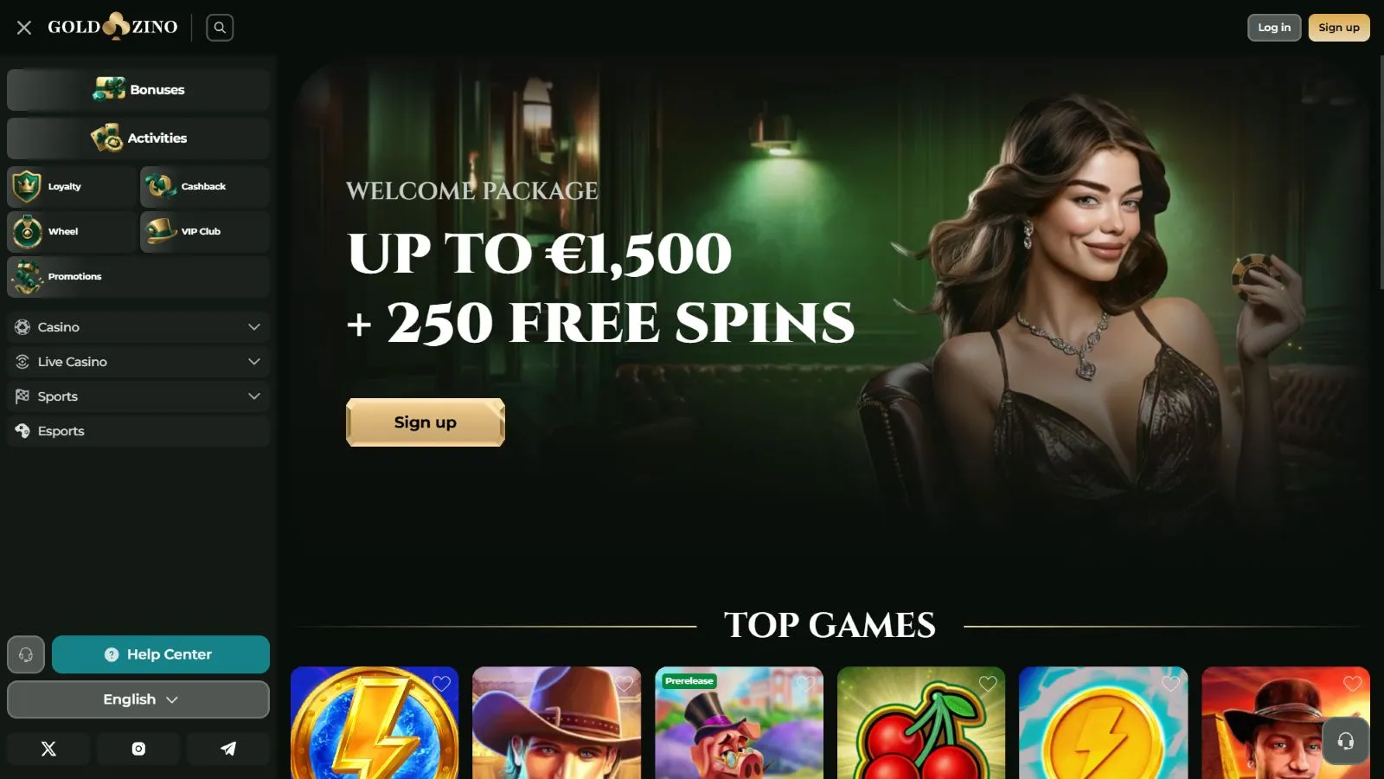Click the gold Sign up banner button
Image resolution: width=1384 pixels, height=779 pixels.
[x=426, y=422]
